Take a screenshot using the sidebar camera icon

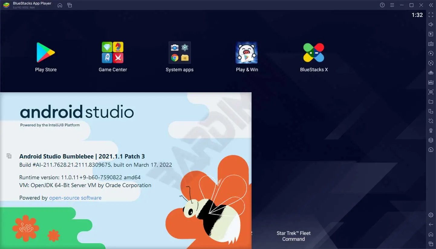(x=431, y=92)
